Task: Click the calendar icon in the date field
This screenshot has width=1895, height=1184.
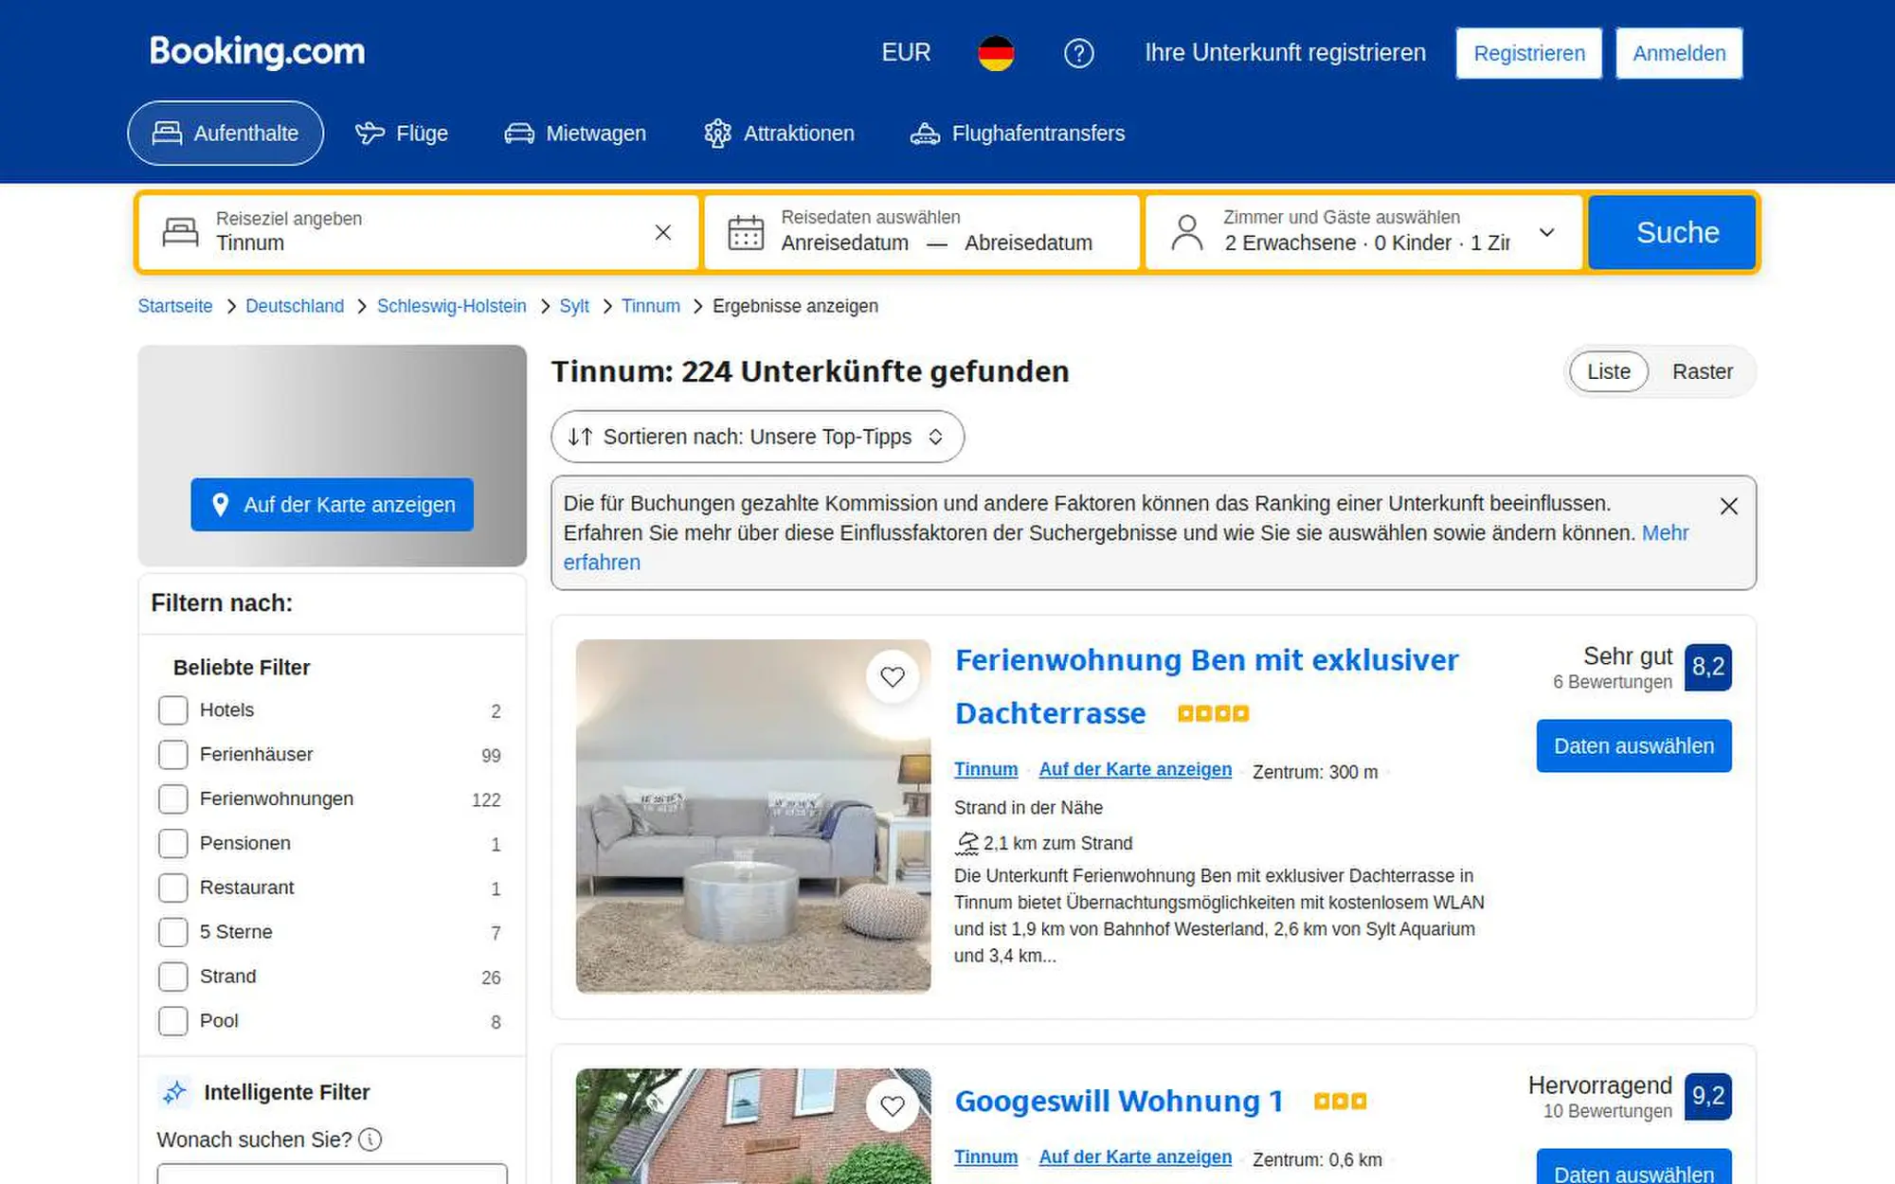Action: pos(746,232)
